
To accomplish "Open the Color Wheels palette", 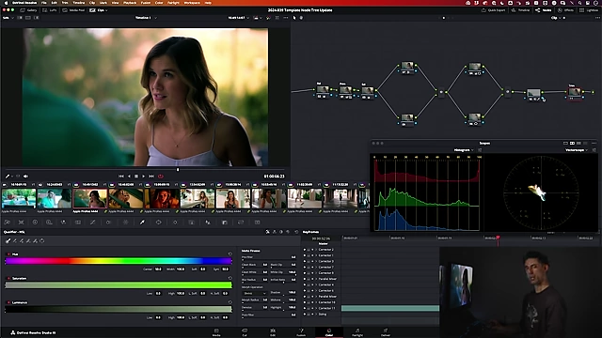I will [x=35, y=223].
